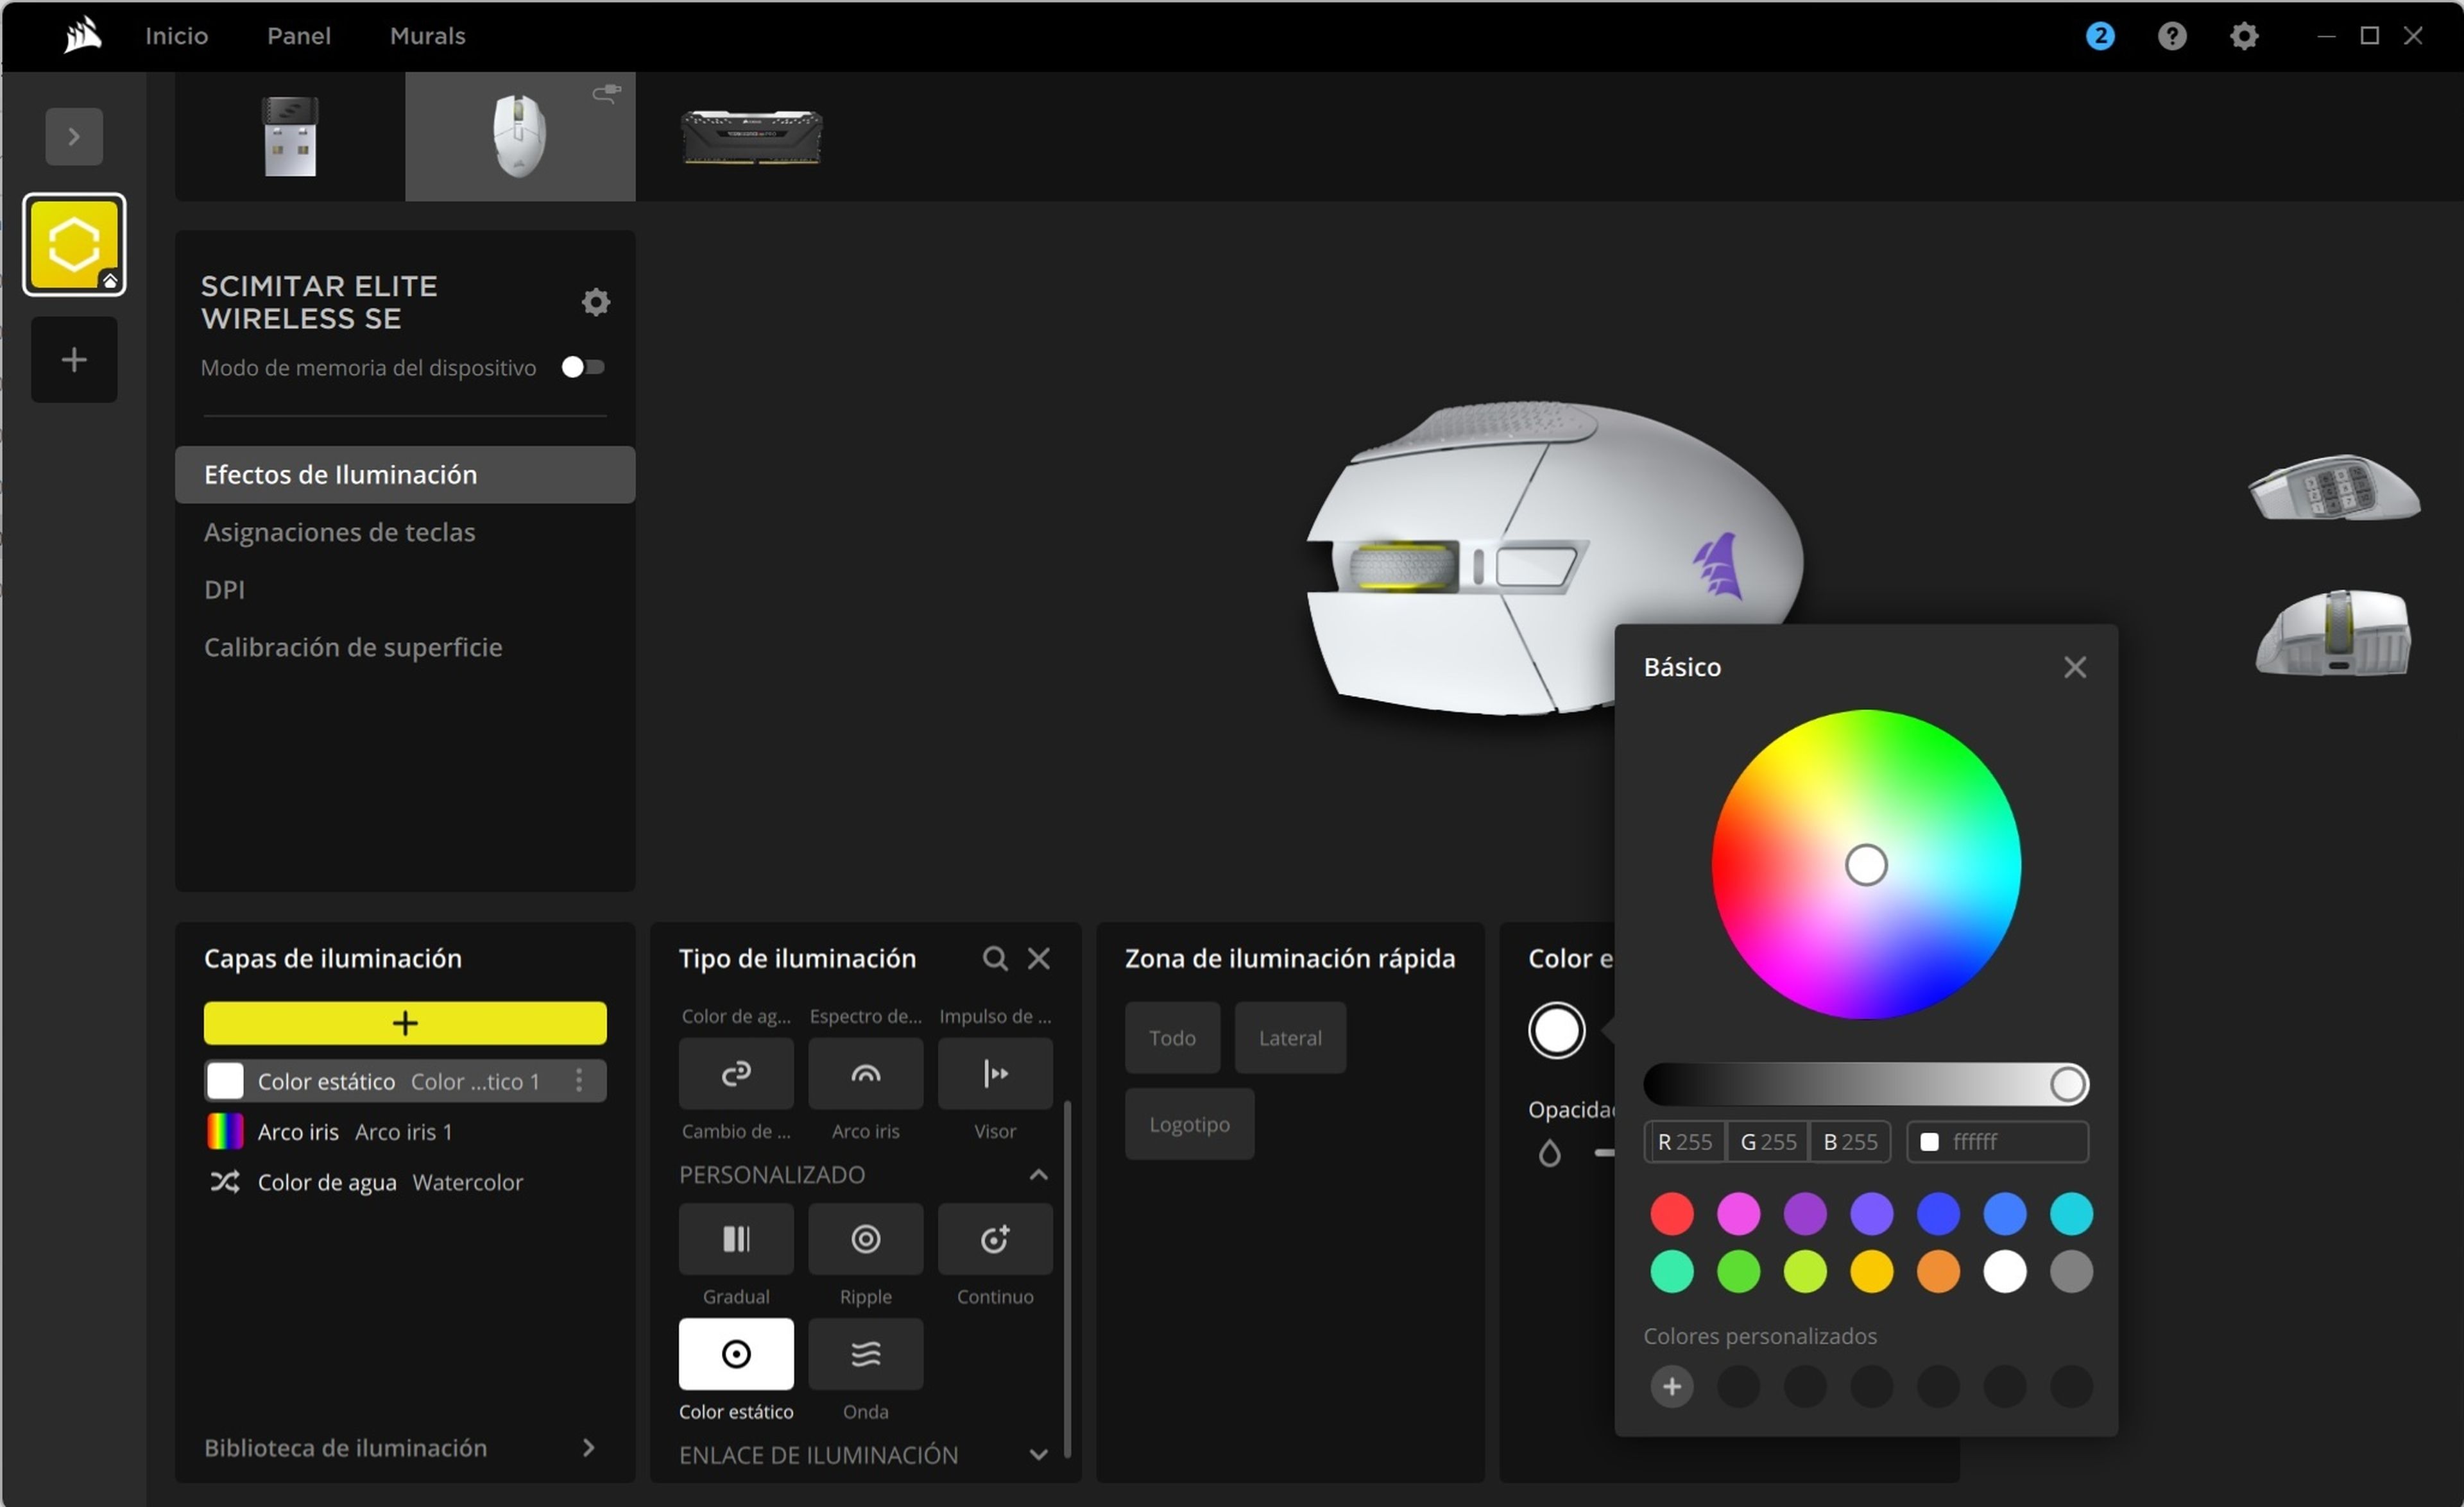Open the notifications badge icon
Viewport: 2464px width, 1507px height.
coord(2099,36)
